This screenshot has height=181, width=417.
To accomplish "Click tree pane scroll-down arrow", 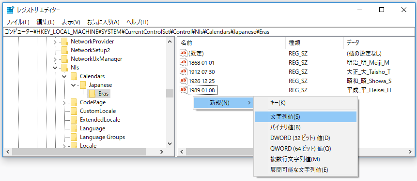I will click(170, 144).
